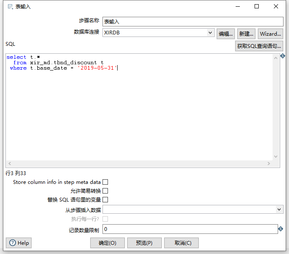Click 获取SQL查询语句... button
The image size is (289, 254).
[259, 46]
